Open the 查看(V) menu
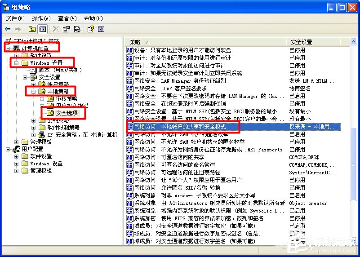Screen dimensions: 360x257 point(67,18)
